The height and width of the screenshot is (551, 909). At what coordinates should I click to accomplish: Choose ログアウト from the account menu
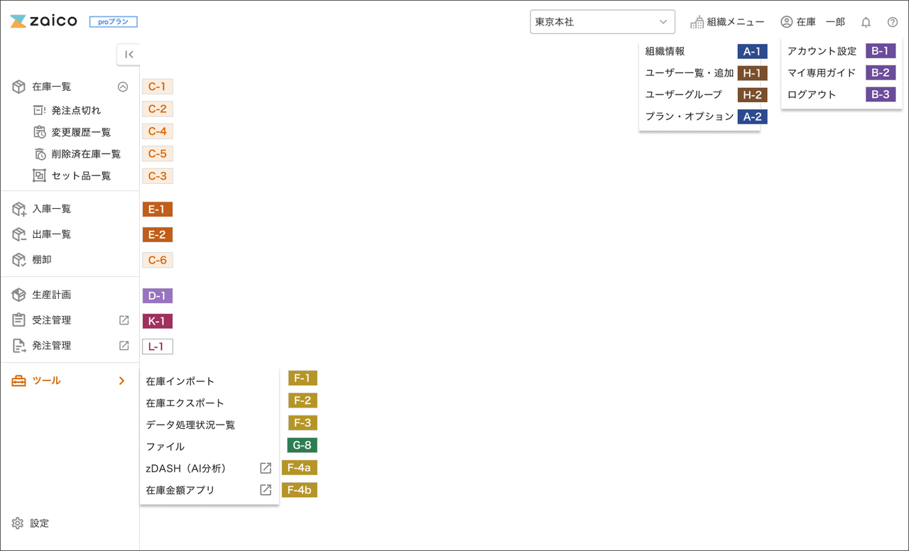[812, 94]
